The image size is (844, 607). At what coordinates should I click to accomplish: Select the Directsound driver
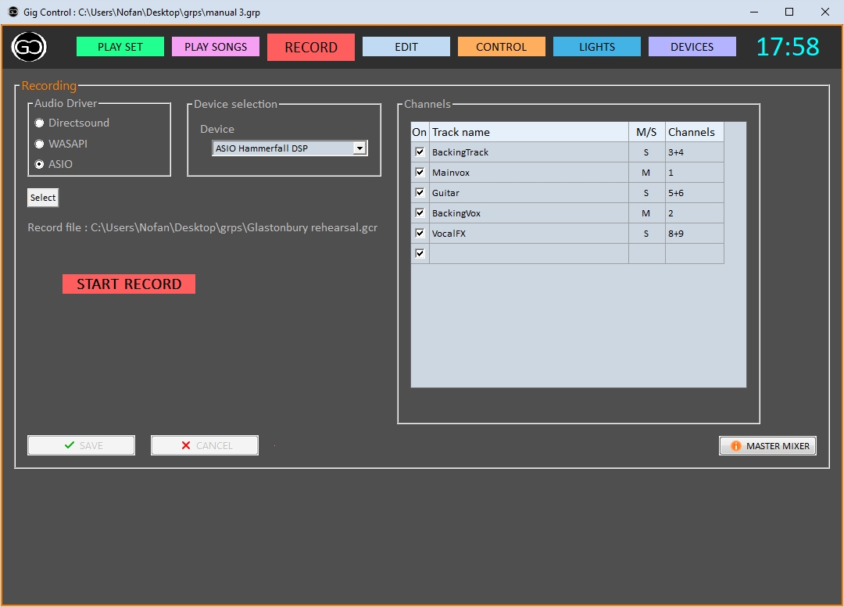pyautogui.click(x=39, y=123)
